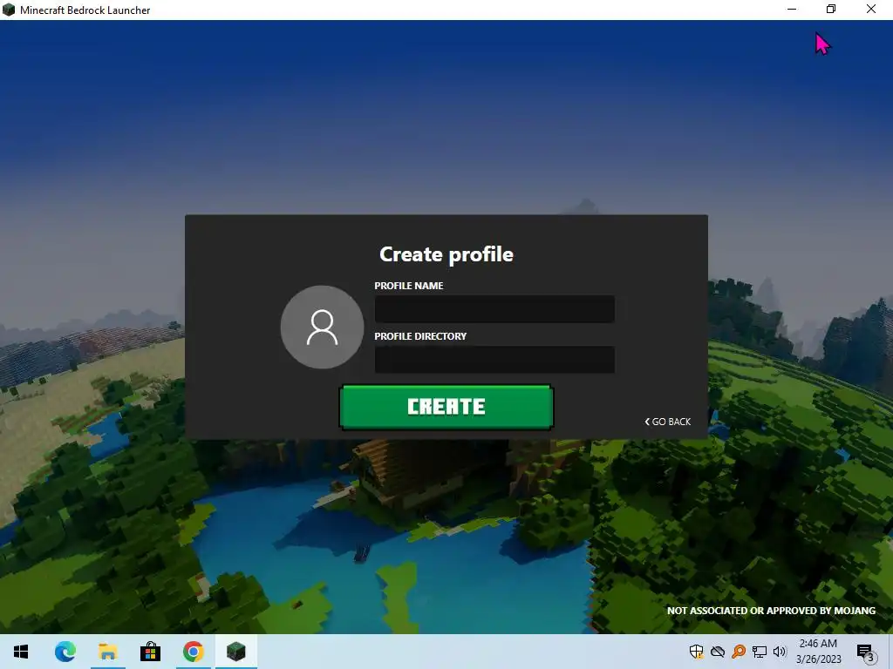893x669 pixels.
Task: Click Minecraft Bedrock Launcher taskbar icon
Action: (235, 652)
